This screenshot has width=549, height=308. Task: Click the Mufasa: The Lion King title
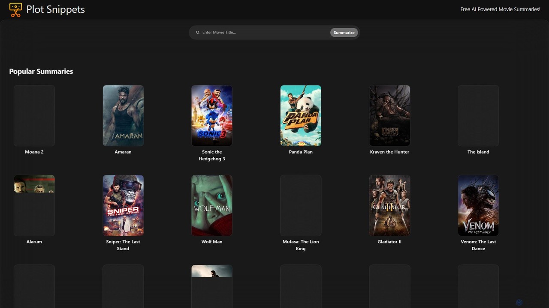tap(301, 245)
